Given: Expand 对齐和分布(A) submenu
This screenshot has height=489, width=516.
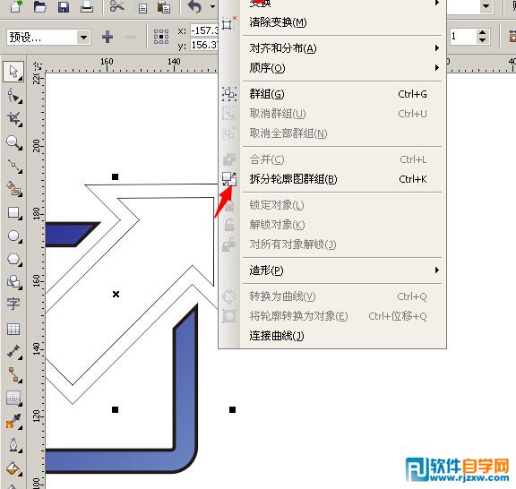Looking at the screenshot, I should click(332, 48).
